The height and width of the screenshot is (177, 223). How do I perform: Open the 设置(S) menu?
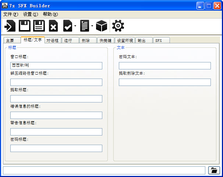[x=30, y=14]
